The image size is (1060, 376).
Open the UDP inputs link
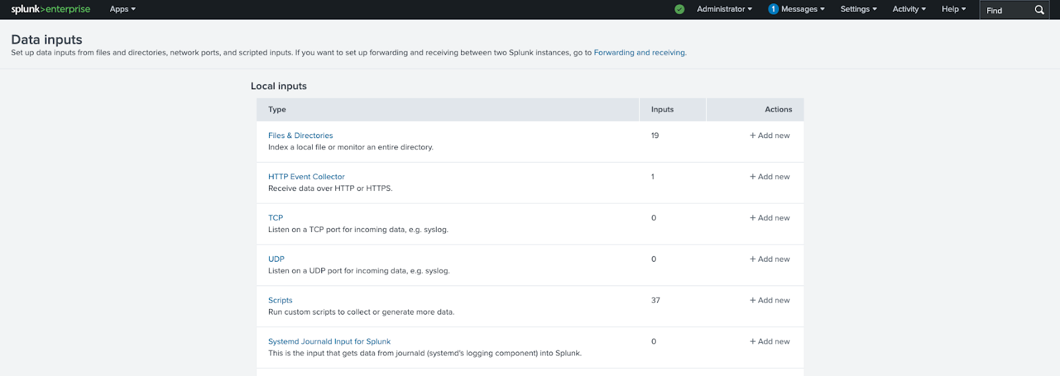tap(276, 259)
